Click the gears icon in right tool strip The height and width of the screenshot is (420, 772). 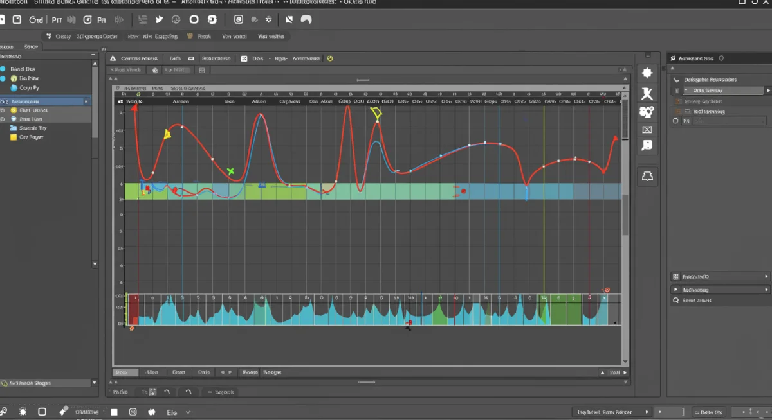pos(647,112)
